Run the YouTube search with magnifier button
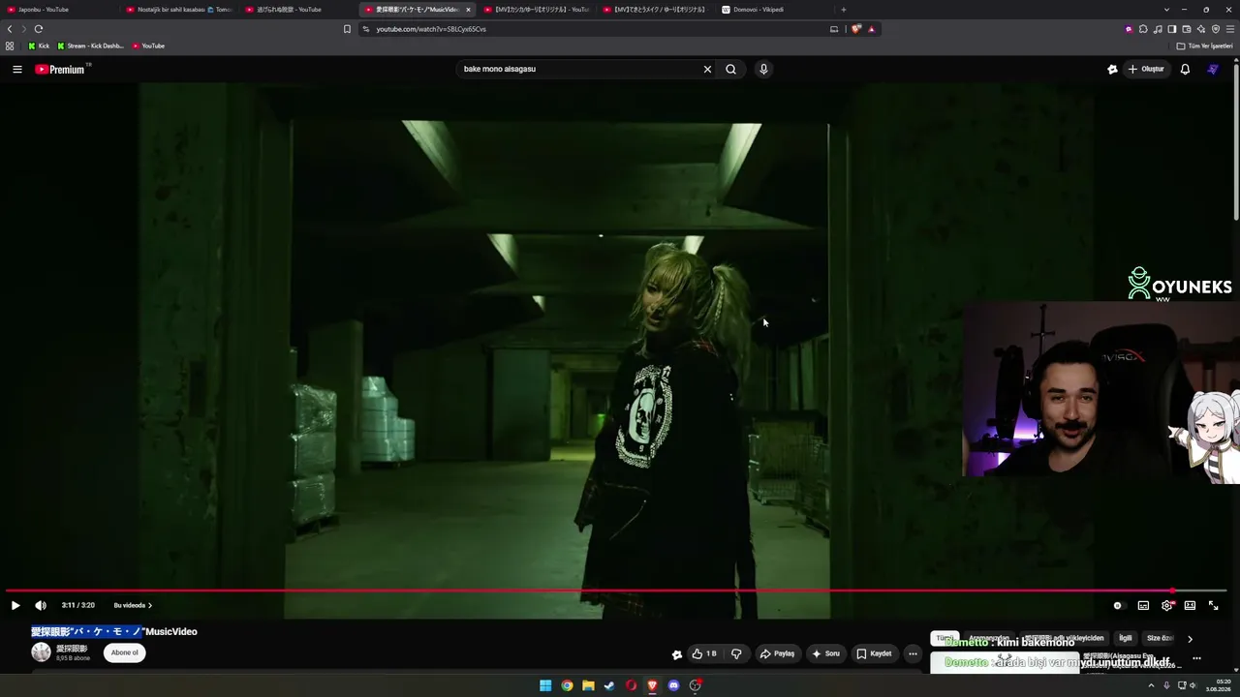Image resolution: width=1240 pixels, height=697 pixels. pyautogui.click(x=731, y=69)
